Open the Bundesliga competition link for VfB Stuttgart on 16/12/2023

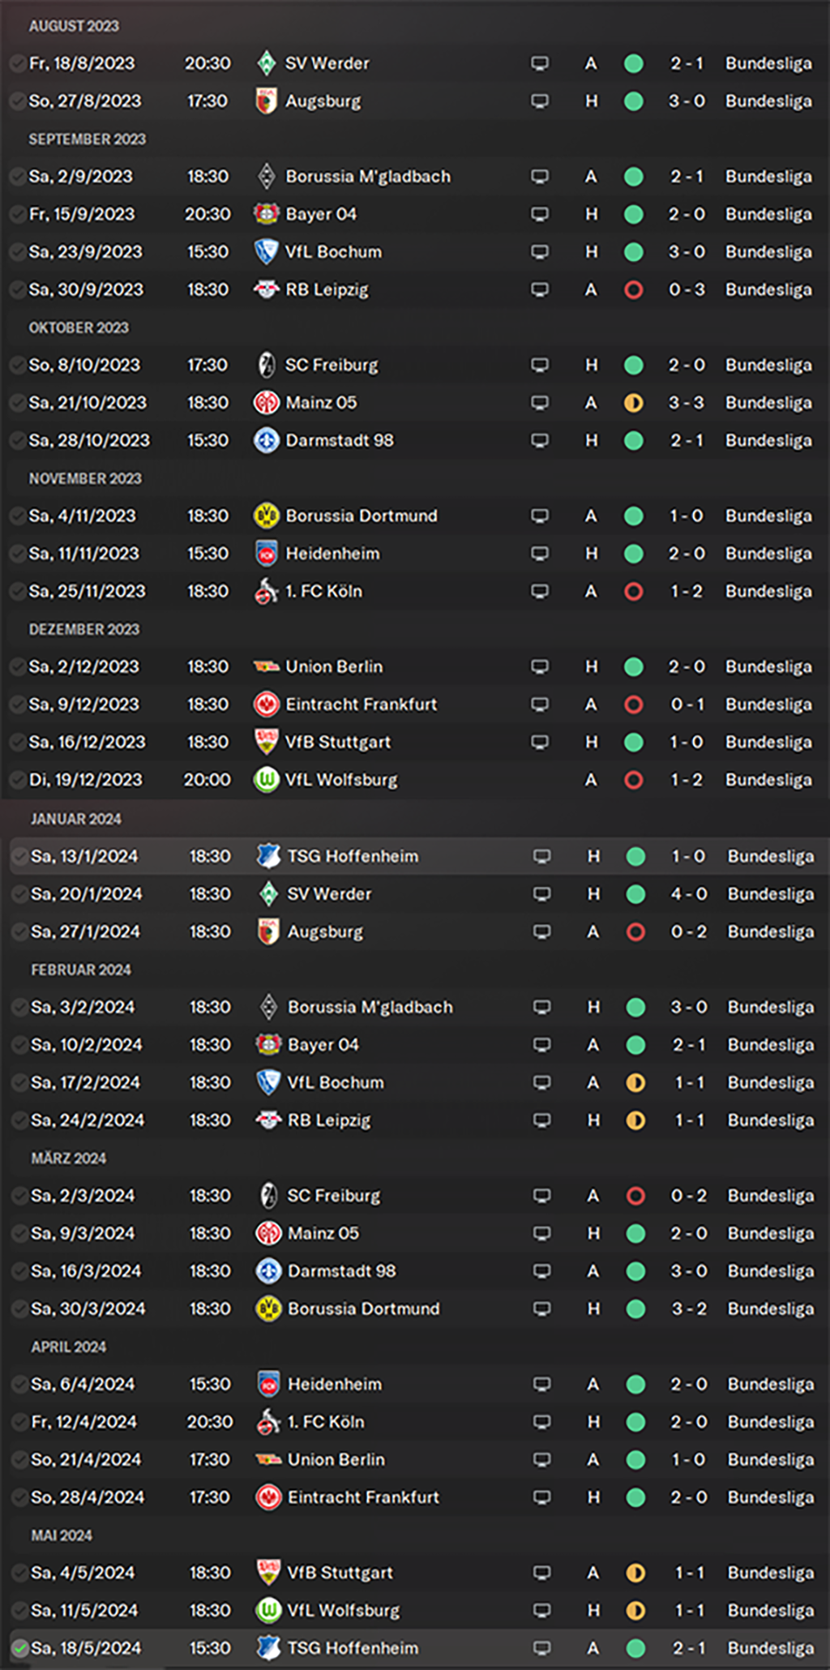tap(768, 743)
